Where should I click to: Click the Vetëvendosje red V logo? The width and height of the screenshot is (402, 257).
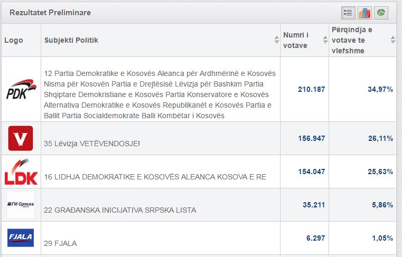pos(21,138)
